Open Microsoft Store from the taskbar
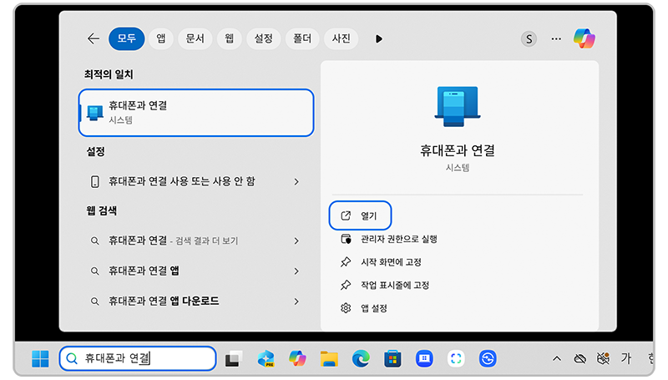Image resolution: width=668 pixels, height=380 pixels. pyautogui.click(x=392, y=358)
